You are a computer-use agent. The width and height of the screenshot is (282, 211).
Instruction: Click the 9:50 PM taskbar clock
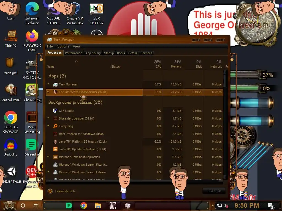coord(247,206)
